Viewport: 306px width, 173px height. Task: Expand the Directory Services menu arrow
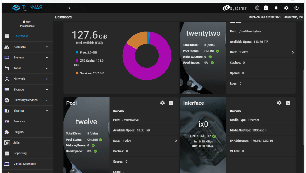click(47, 100)
